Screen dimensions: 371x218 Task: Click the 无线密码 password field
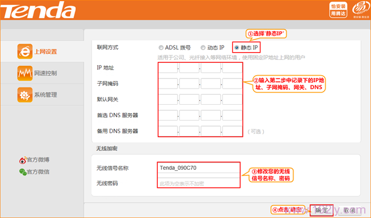click(199, 183)
